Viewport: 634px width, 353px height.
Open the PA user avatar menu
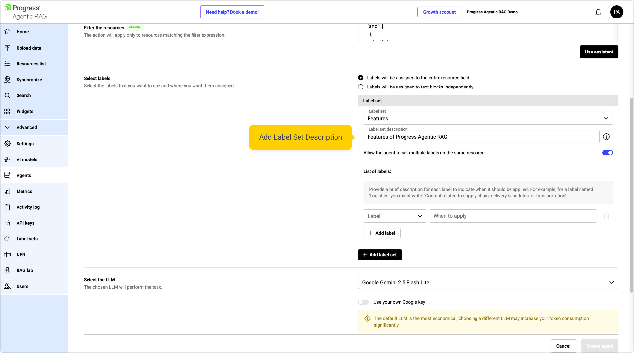click(616, 12)
